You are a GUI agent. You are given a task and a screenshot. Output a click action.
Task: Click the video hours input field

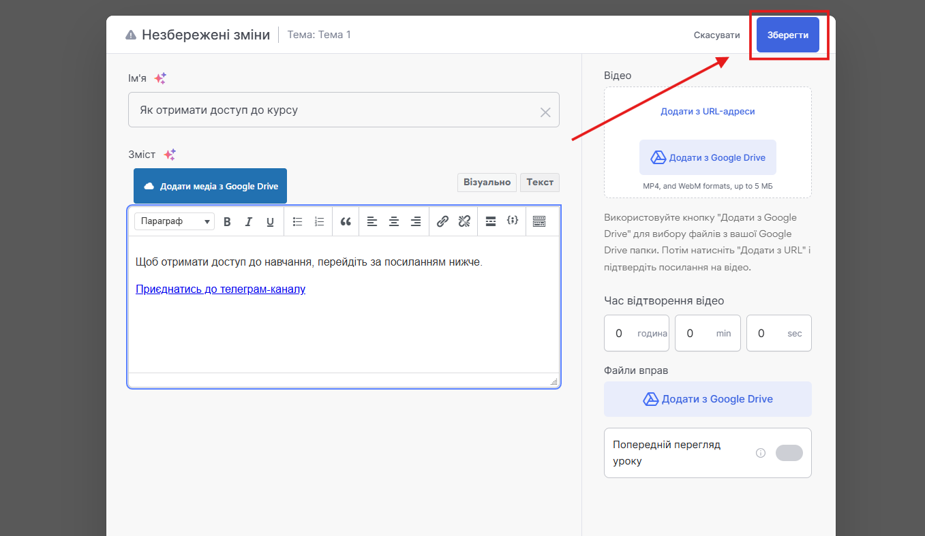pyautogui.click(x=620, y=333)
